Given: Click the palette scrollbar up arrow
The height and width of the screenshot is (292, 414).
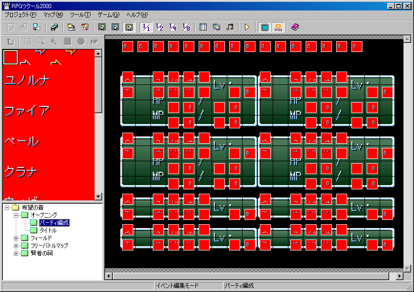Looking at the screenshot, I should pos(98,53).
